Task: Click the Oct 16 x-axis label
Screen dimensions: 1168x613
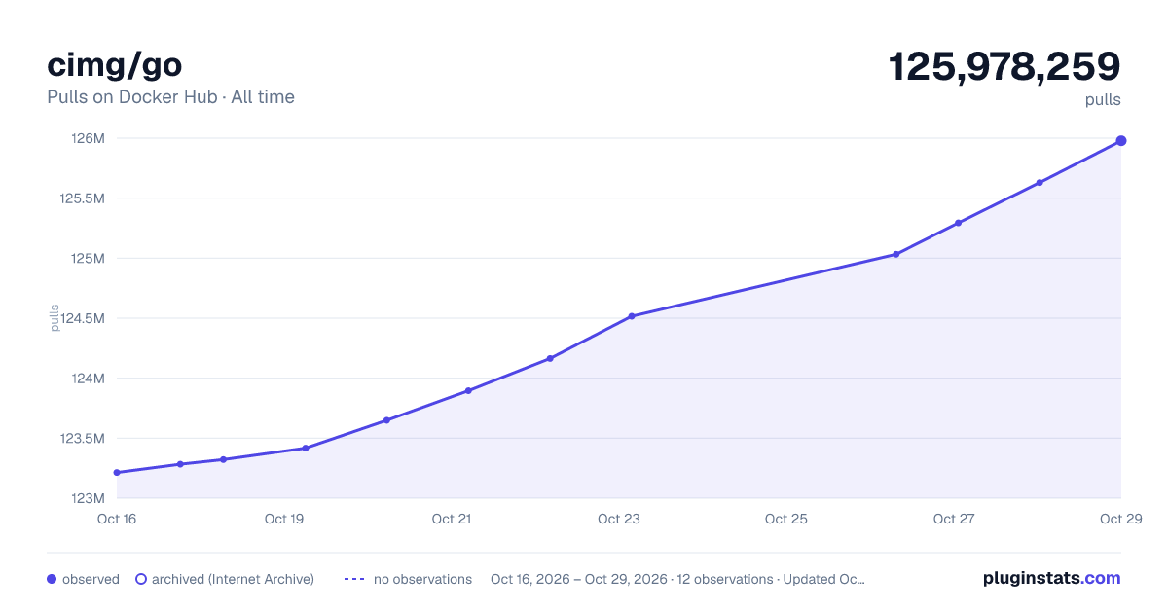Action: click(117, 519)
